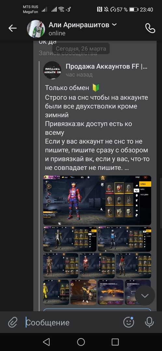Open yellow suit character thumbnail

(x=56, y=292)
